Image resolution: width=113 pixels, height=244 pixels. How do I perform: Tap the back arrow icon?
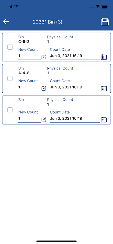(x=6, y=22)
